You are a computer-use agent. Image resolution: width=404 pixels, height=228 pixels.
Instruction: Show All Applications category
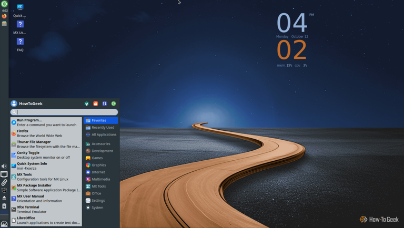(101, 134)
